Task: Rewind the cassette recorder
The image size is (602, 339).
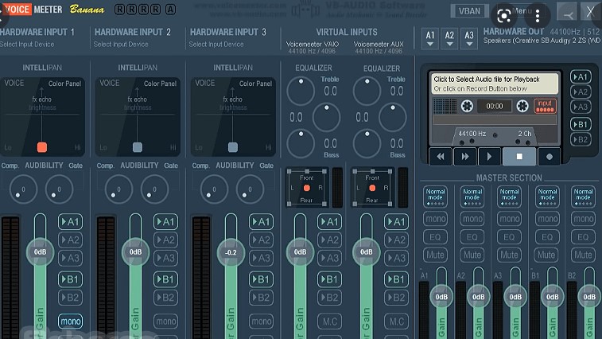Action: pyautogui.click(x=441, y=157)
